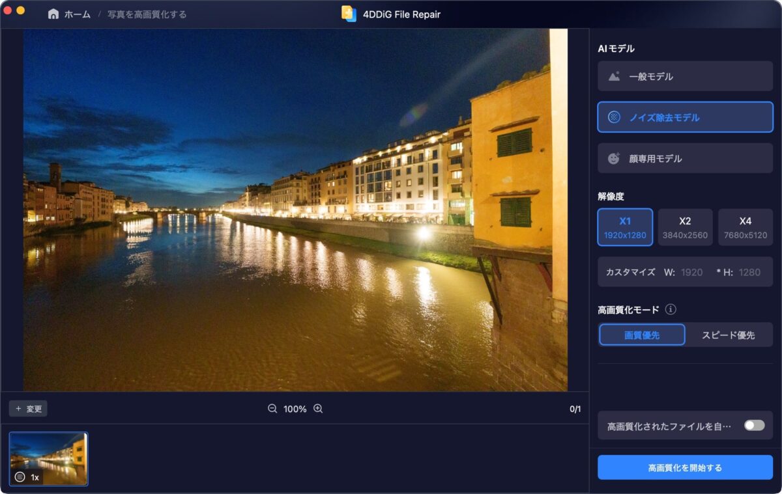Click the home icon in breadcrumb
The image size is (782, 494).
point(53,14)
